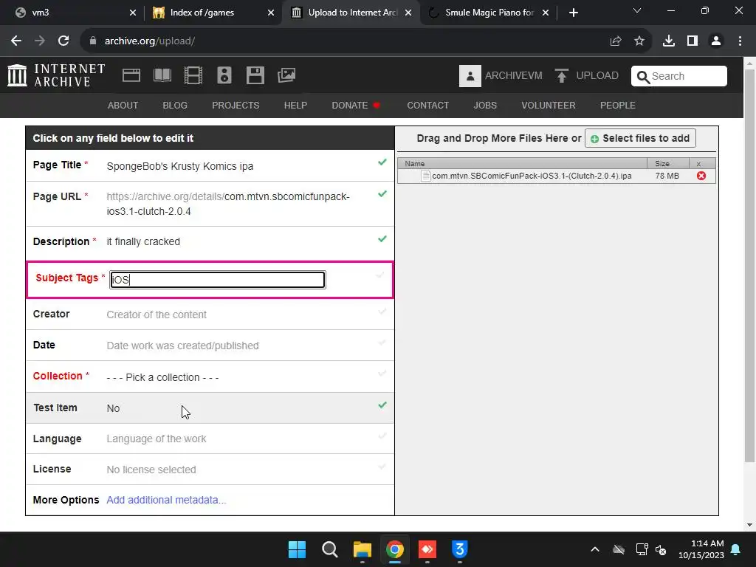Open the Web (Wayback) media icon
756x567 pixels.
(131, 75)
